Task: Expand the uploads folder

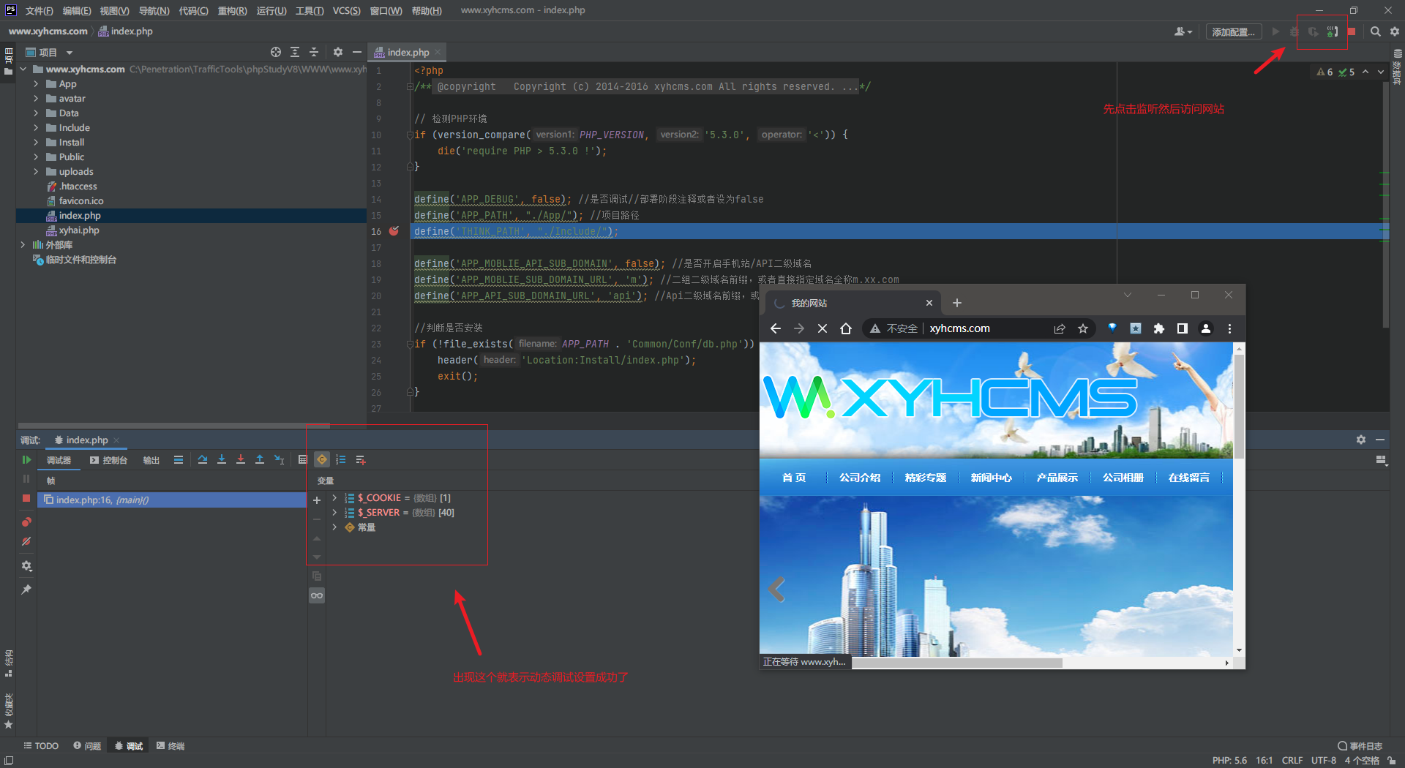Action: coord(36,172)
